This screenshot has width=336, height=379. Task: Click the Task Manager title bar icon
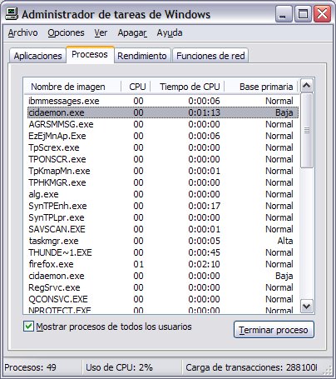tap(12, 13)
